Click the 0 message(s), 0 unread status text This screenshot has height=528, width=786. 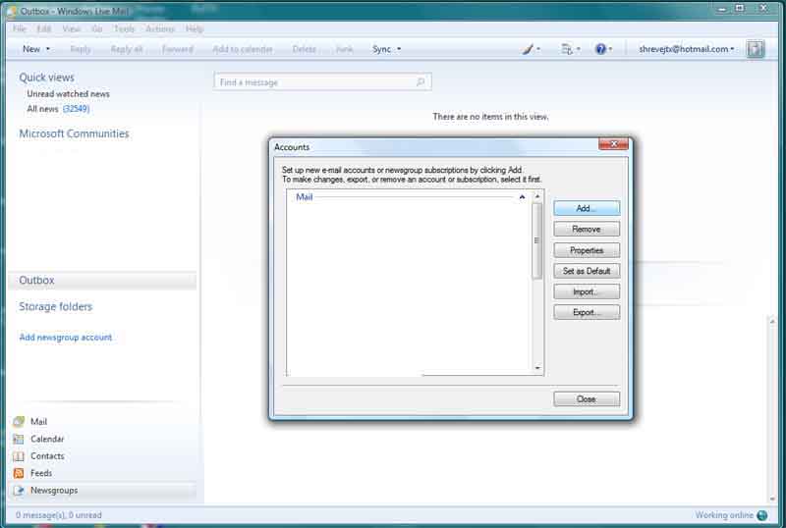coord(59,515)
